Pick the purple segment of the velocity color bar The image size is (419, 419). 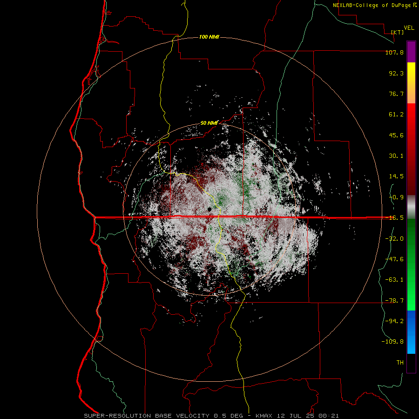(411, 52)
